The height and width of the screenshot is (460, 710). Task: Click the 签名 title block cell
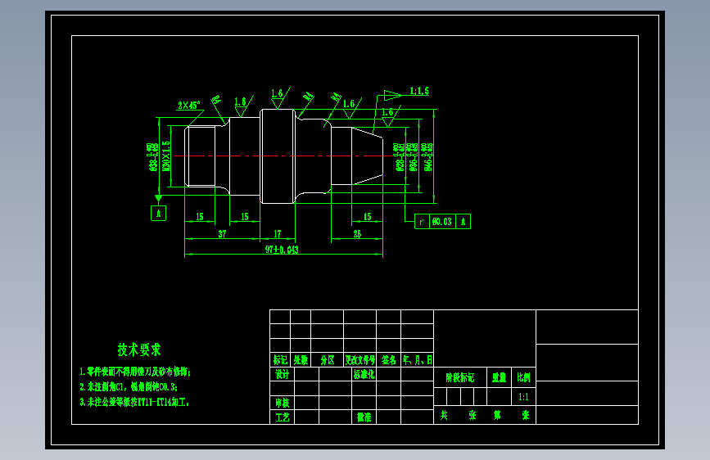click(x=388, y=360)
